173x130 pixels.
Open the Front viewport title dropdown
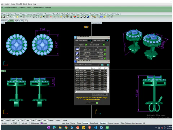5,71
